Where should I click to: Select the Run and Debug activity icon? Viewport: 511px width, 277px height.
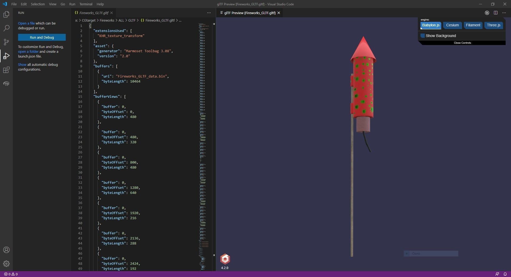6,56
